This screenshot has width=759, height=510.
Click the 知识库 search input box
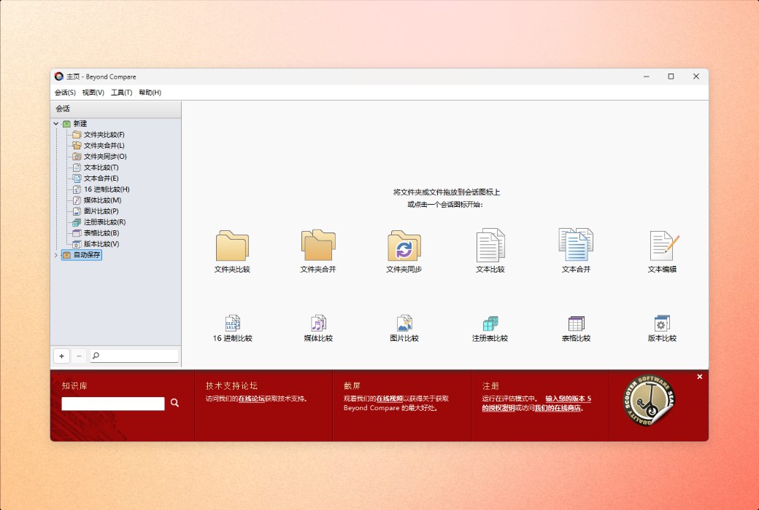pyautogui.click(x=113, y=404)
